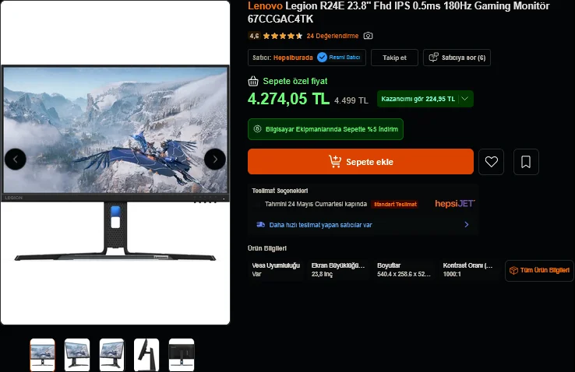Click the Sepete özel fiyat basket icon
Viewport: 575px width, 372px height.
point(253,81)
